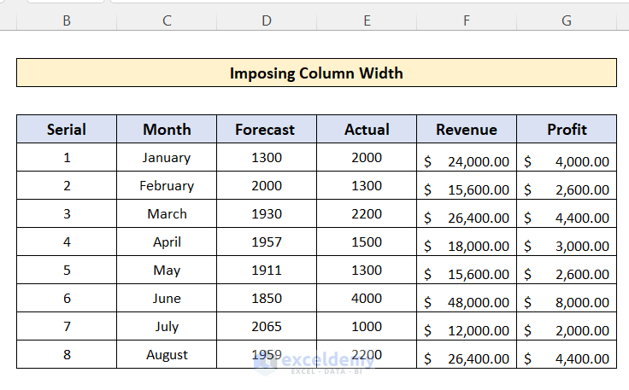Viewport: 629px width, 390px height.
Task: Click the 'Profit' header cell
Action: coord(567,130)
